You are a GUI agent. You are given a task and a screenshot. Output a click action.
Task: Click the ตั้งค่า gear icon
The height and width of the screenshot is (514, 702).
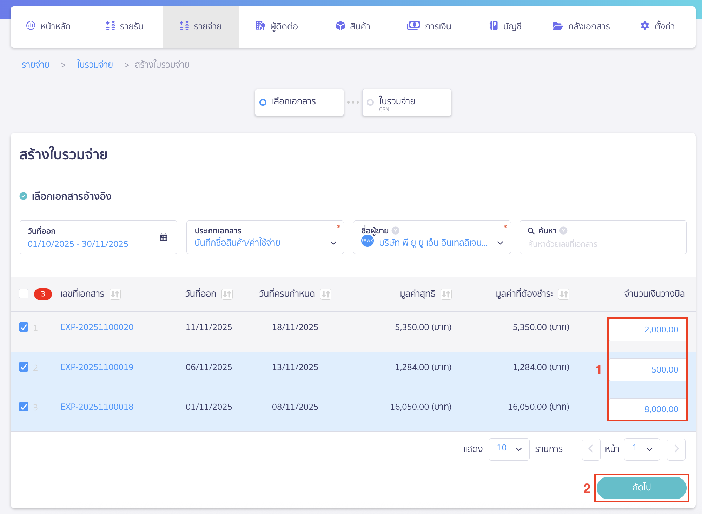coord(645,26)
